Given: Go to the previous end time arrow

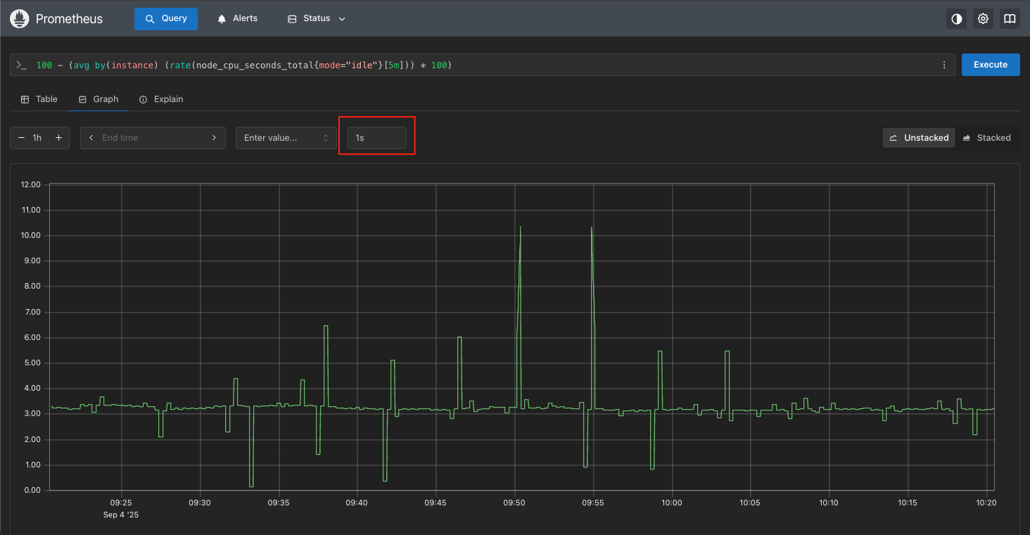Looking at the screenshot, I should pos(91,138).
